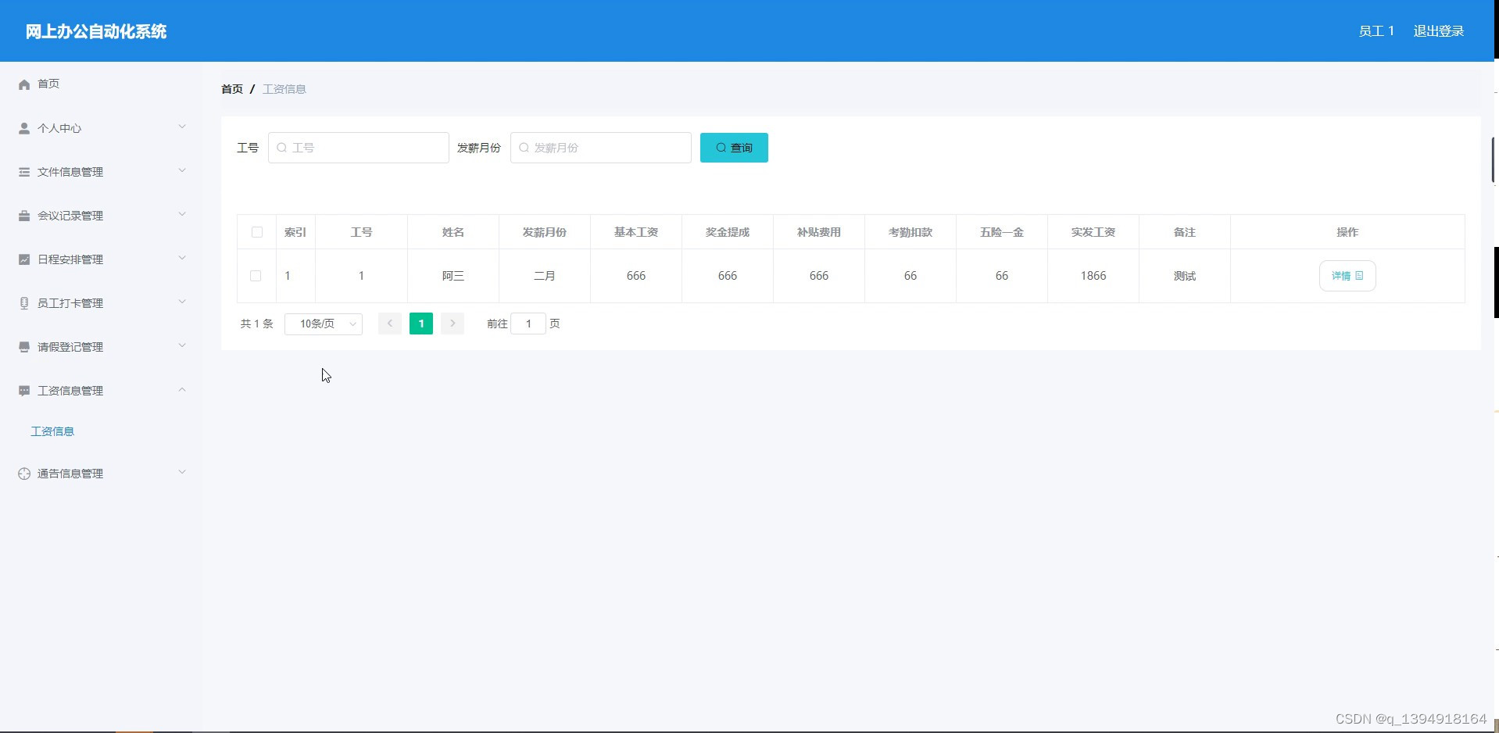Screen dimensions: 1499x733
Task: Click the 基本工资 column header
Action: (636, 232)
